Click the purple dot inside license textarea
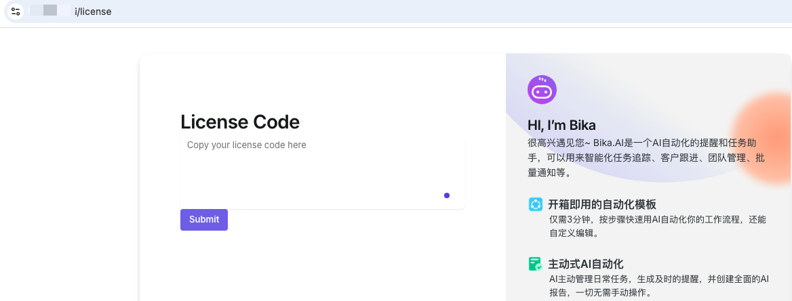792x301 pixels. point(446,195)
